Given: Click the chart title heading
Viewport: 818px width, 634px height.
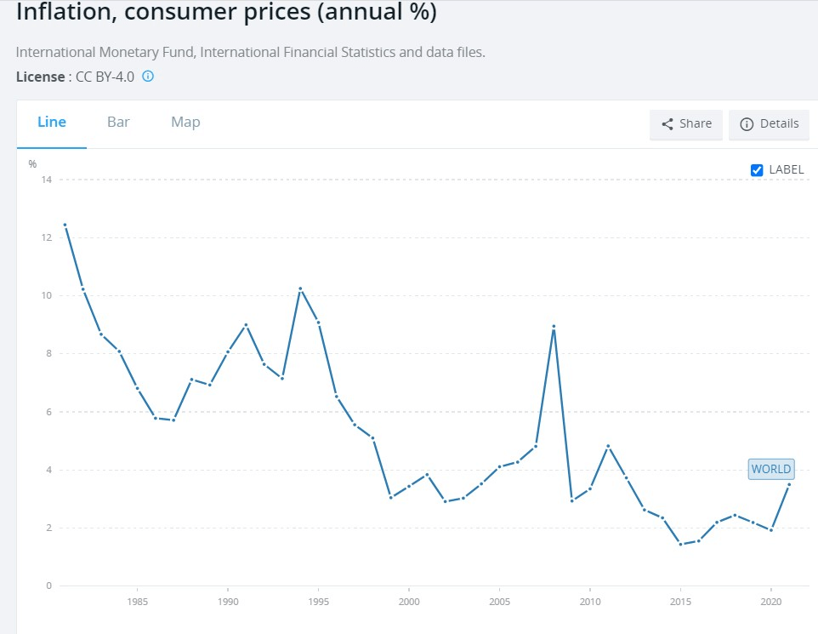Looking at the screenshot, I should 225,14.
